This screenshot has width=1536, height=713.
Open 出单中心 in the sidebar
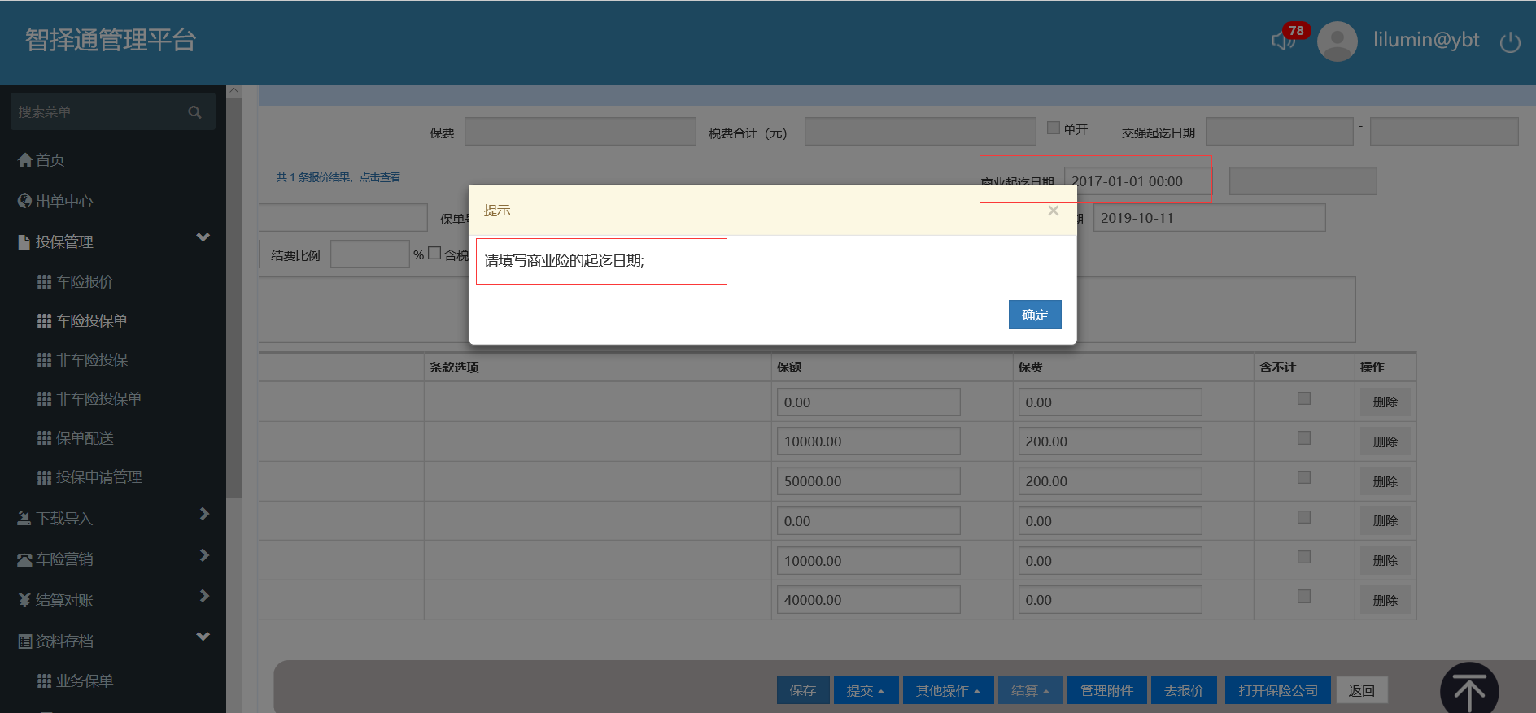[64, 201]
